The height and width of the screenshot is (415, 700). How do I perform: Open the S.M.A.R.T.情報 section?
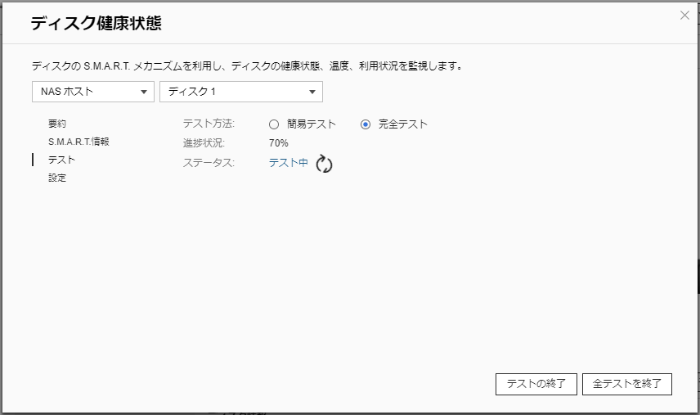tap(79, 142)
